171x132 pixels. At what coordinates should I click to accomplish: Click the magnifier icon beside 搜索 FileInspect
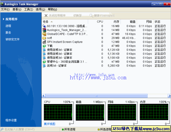point(91,15)
